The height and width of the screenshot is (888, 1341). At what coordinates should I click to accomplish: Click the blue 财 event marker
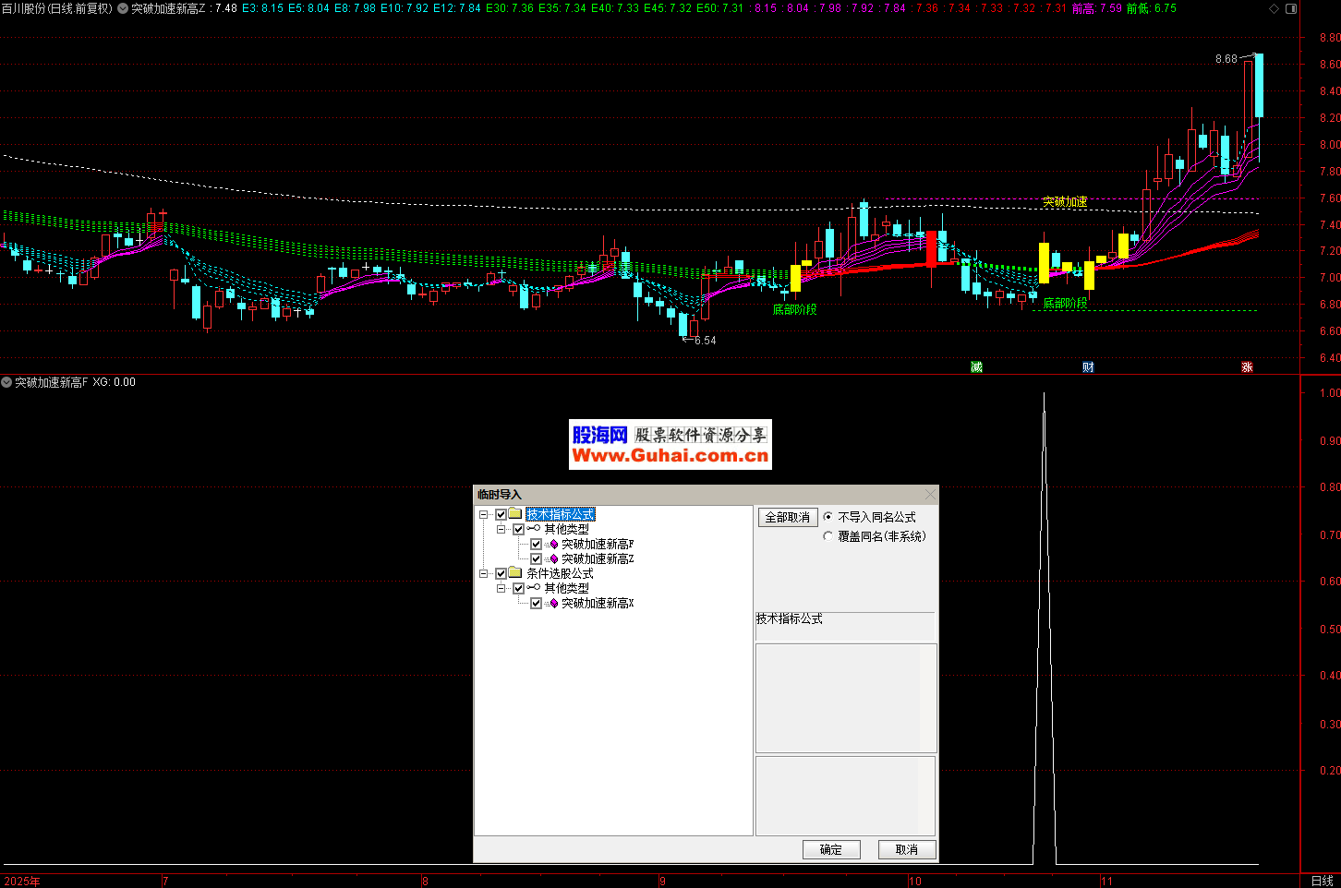pos(1088,367)
